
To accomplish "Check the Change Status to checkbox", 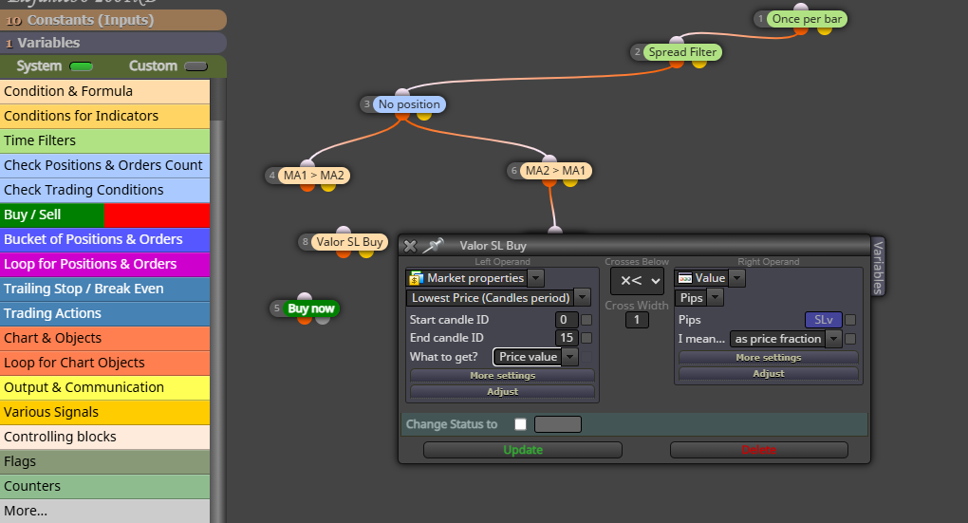I will point(520,424).
